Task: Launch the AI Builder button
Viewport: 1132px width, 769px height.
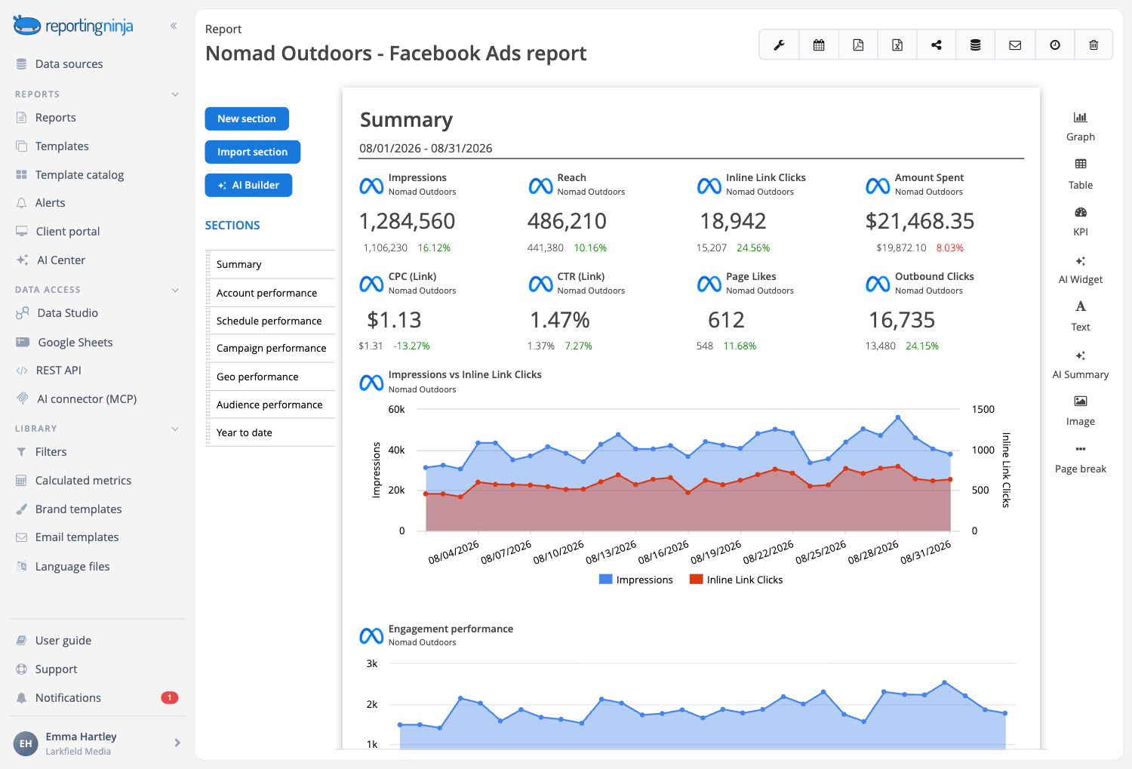Action: [x=248, y=185]
